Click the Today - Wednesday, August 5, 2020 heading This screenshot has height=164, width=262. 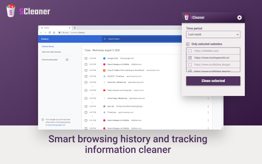click(x=102, y=50)
